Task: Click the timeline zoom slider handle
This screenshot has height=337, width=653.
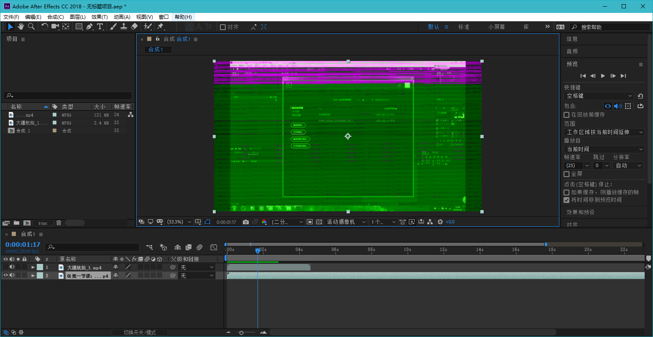Action: 241,333
